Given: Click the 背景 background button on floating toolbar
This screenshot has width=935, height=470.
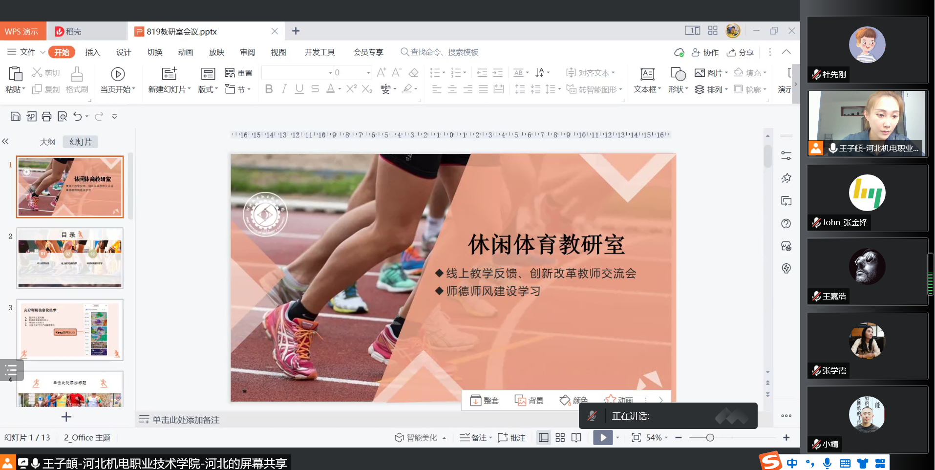Looking at the screenshot, I should click(529, 401).
